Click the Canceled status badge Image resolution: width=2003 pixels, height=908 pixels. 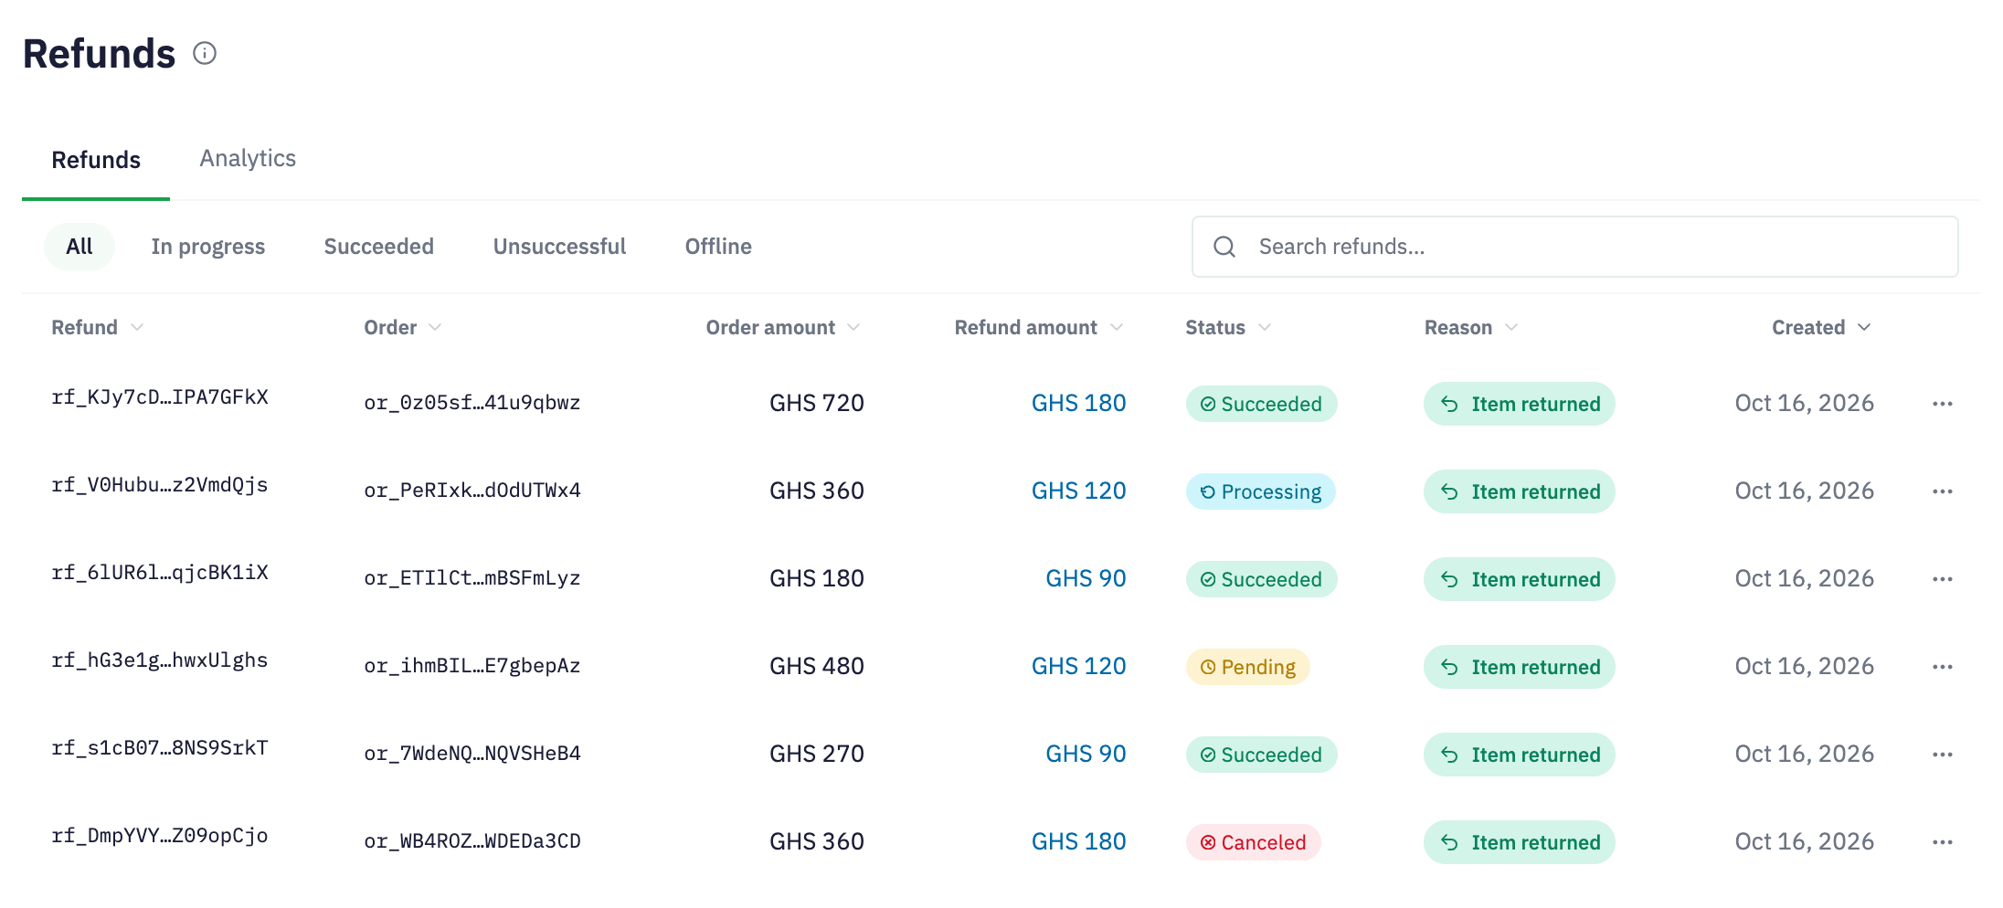point(1254,842)
